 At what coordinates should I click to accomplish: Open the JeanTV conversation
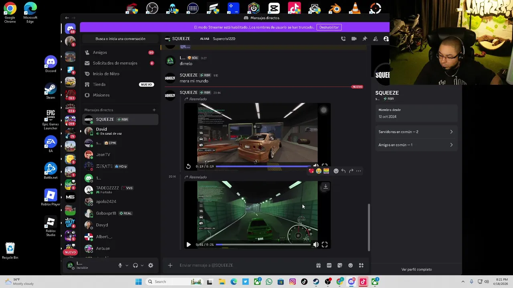120,154
